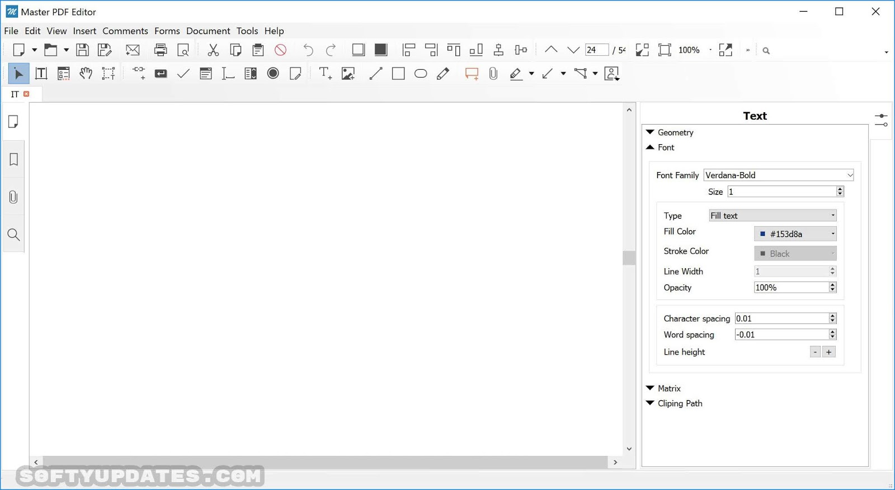Cut selection with the scissors icon
This screenshot has height=490, width=895.
click(213, 50)
